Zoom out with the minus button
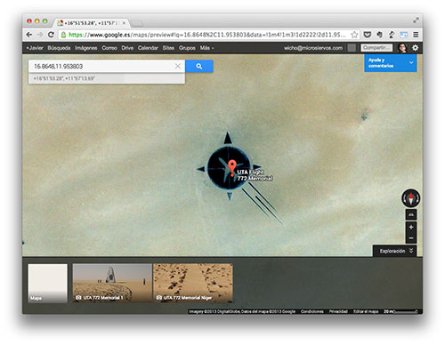This screenshot has width=445, height=345. (411, 238)
